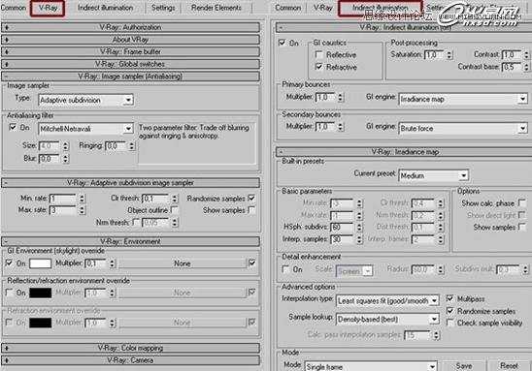Click the Reset button in Mode section
Image resolution: width=532 pixels, height=371 pixels.
(x=509, y=366)
